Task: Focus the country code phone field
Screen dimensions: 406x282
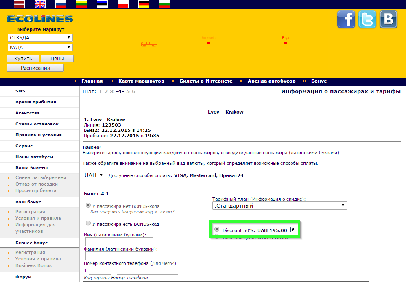Action: click(x=100, y=270)
